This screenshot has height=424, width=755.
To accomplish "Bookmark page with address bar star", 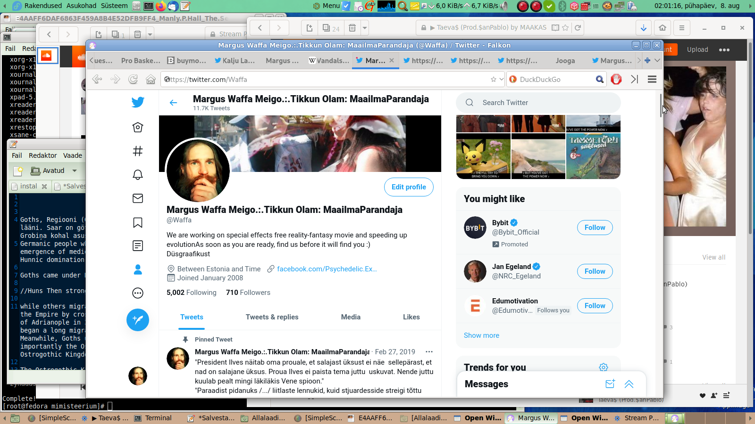I will pyautogui.click(x=494, y=79).
